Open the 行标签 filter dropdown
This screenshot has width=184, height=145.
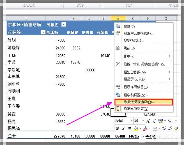[x=43, y=32]
